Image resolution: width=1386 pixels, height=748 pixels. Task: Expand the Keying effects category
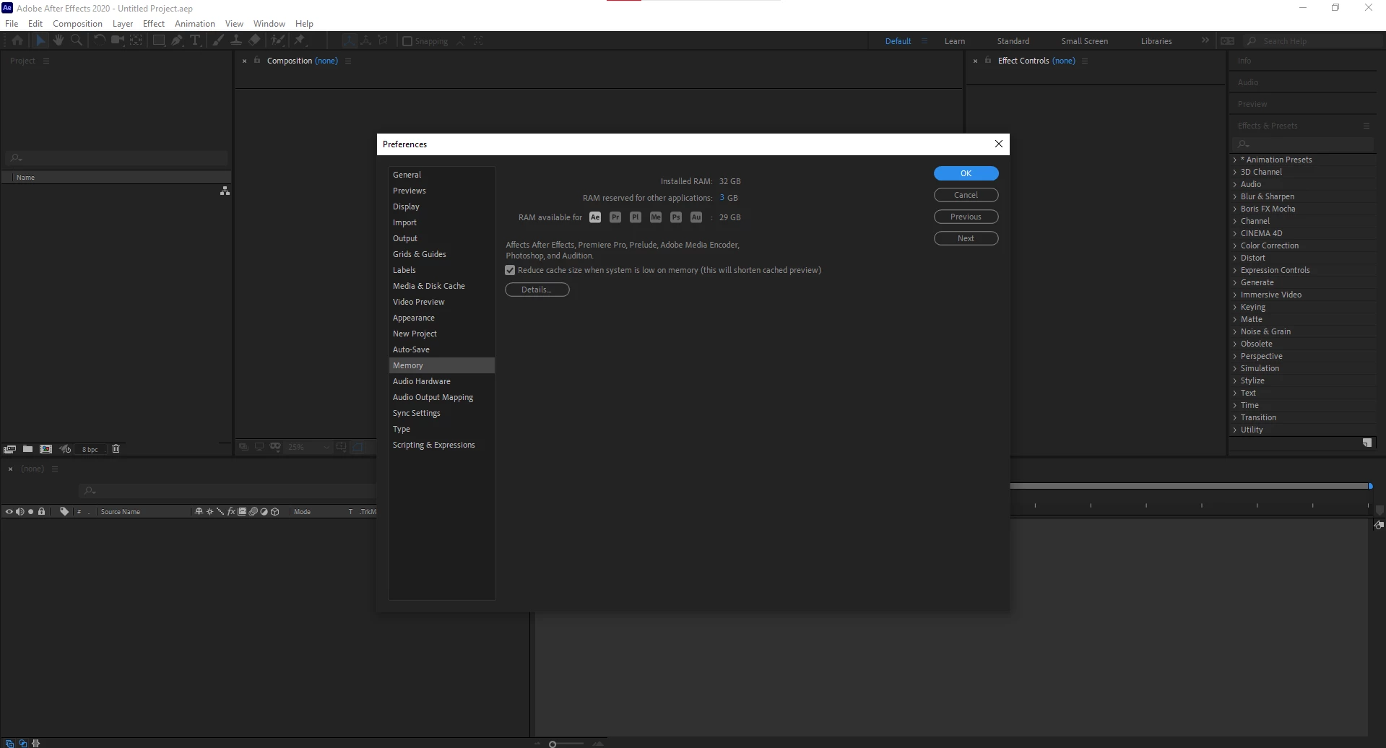pyautogui.click(x=1235, y=307)
